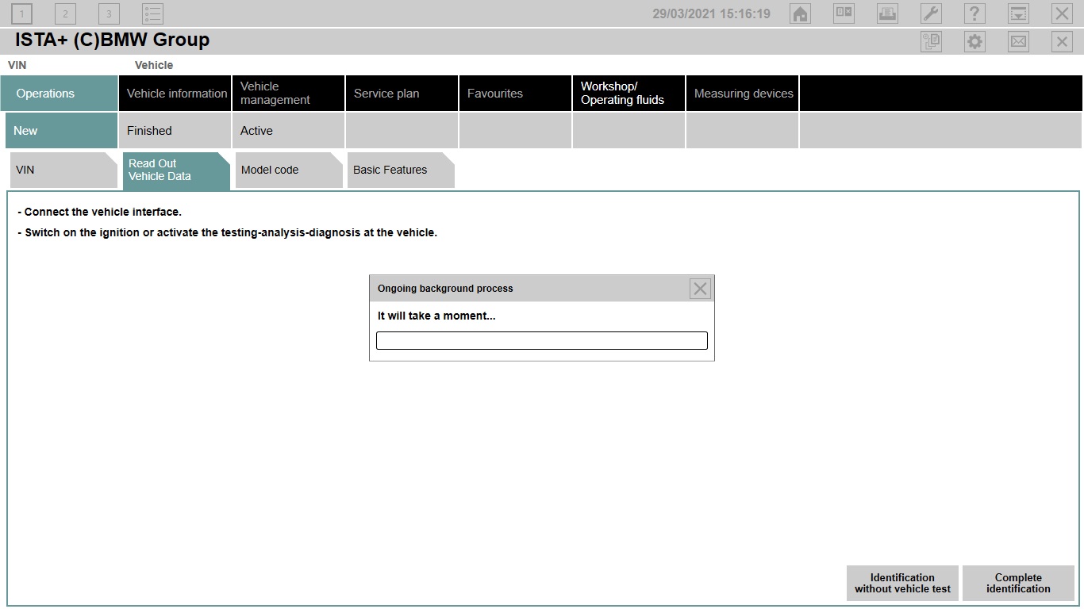Screen dimensions: 1084x609
Task: Open the wrench tools icon
Action: (931, 13)
